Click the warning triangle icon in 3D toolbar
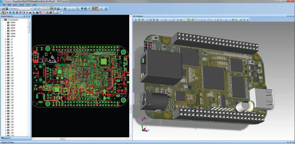The image size is (295, 144). (181, 20)
